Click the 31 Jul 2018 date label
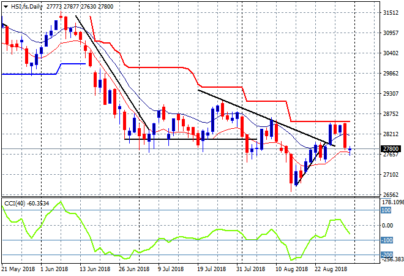Screen dimensions: 404x276 pos(250,269)
